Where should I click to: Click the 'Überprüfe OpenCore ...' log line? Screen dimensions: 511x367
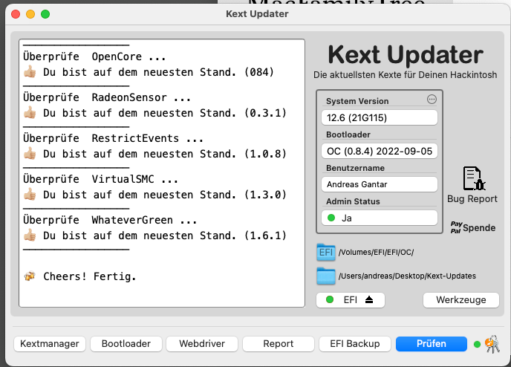pos(94,56)
